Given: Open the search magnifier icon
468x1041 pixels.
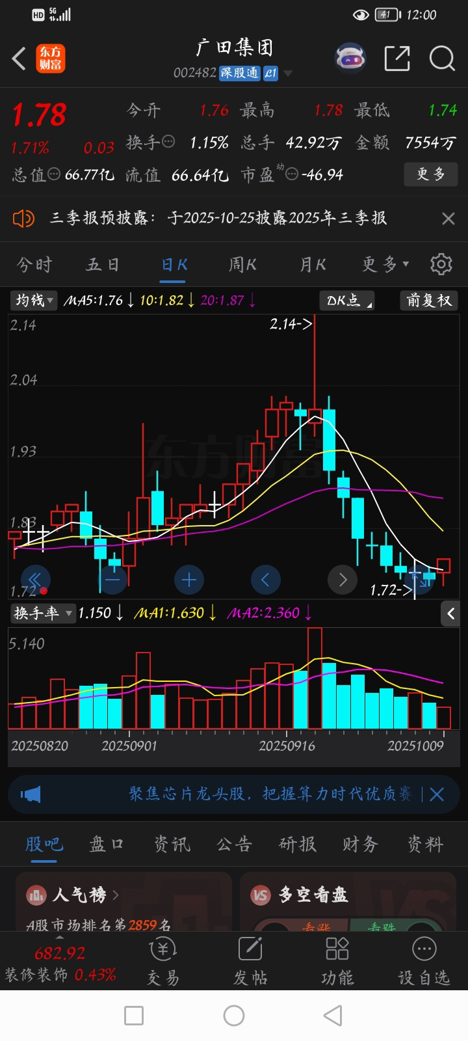Looking at the screenshot, I should 442,59.
